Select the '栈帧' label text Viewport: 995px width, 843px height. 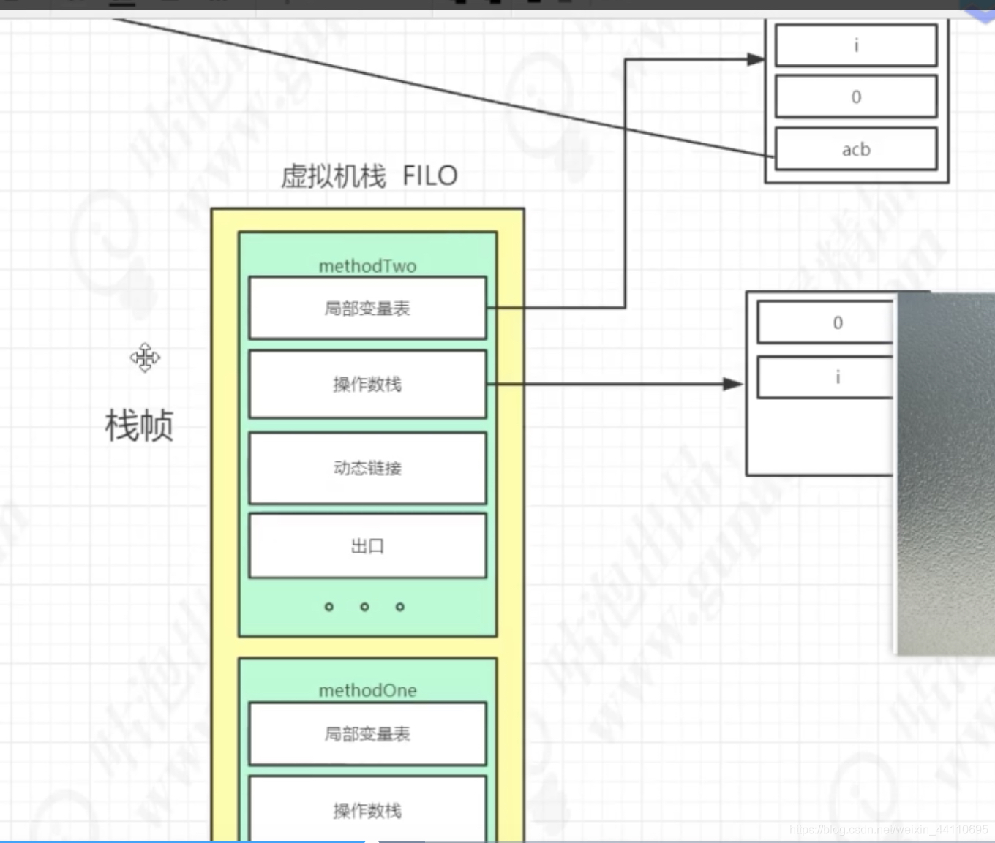pos(139,426)
